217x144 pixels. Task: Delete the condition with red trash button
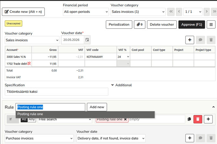click(x=198, y=119)
